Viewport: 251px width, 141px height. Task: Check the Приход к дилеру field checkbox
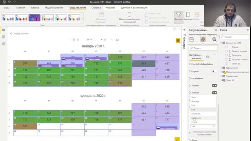click(x=226, y=51)
